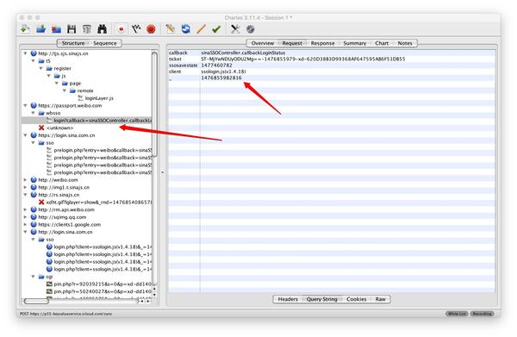Image resolution: width=517 pixels, height=337 pixels.
Task: Toggle breakpoints with the red hexagon icon
Action: click(x=151, y=29)
